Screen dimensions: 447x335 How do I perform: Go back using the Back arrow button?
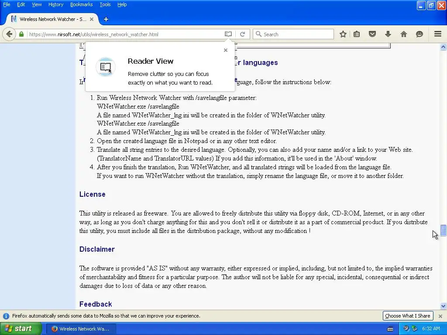click(9, 34)
